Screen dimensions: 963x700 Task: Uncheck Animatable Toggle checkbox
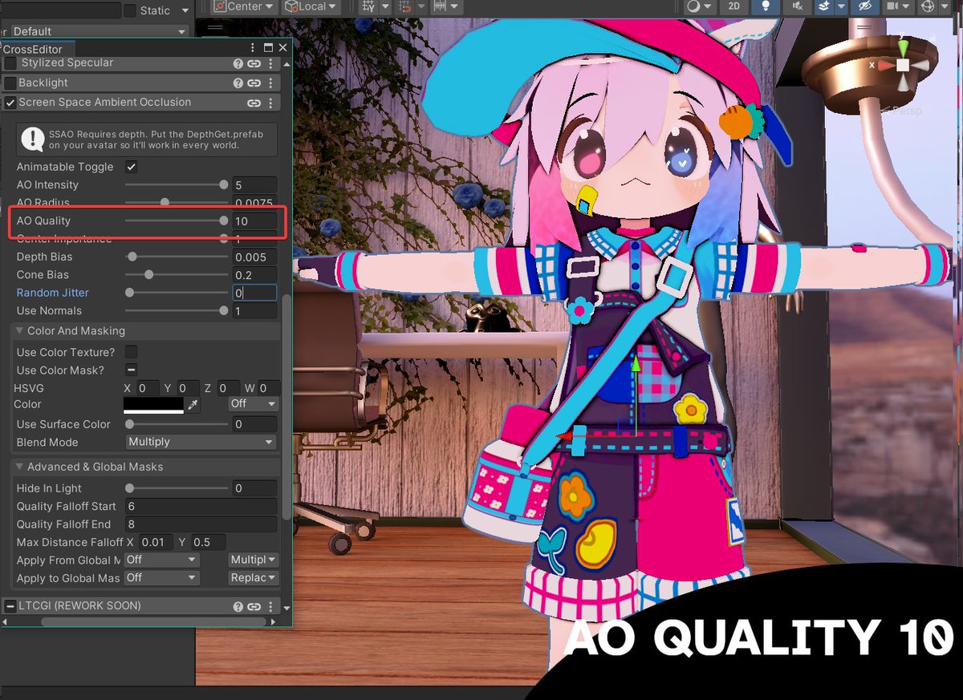pyautogui.click(x=132, y=168)
